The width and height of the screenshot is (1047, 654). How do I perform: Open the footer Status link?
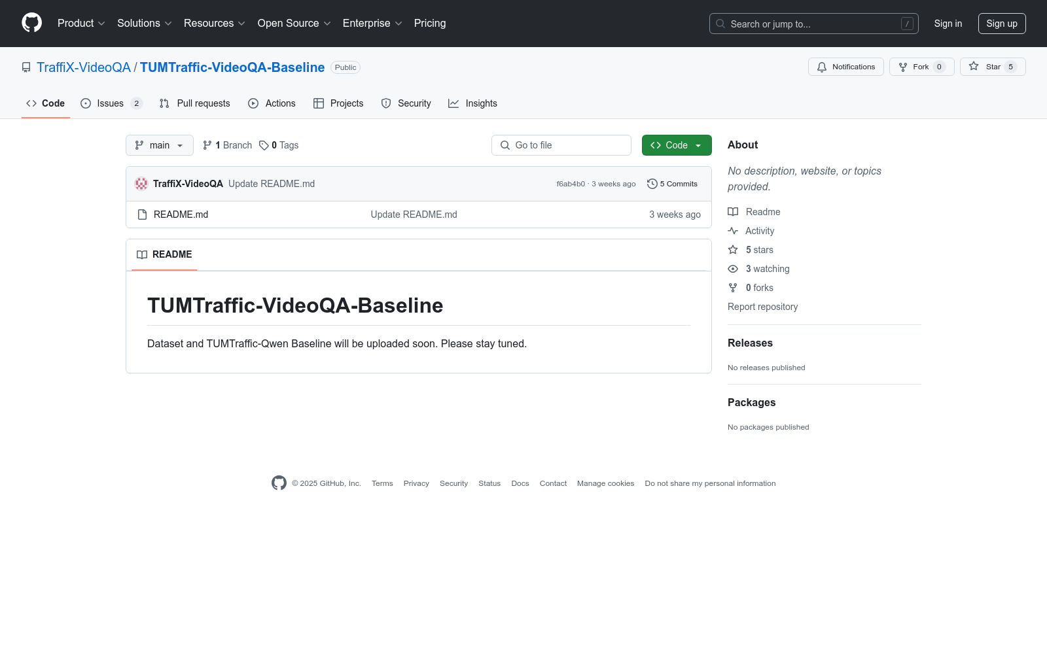point(489,483)
